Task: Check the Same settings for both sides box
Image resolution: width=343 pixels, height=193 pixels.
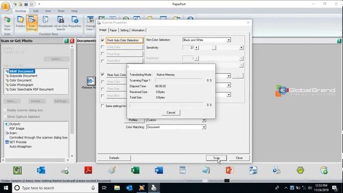Action: click(102, 106)
